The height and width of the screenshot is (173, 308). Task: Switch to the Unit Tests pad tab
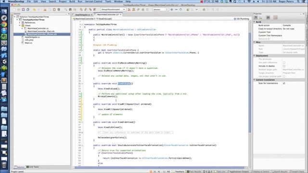point(33,167)
